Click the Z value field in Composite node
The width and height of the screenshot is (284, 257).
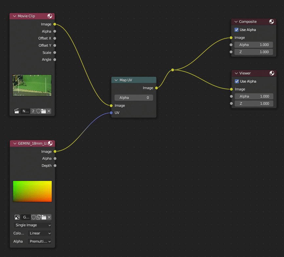[x=254, y=52]
